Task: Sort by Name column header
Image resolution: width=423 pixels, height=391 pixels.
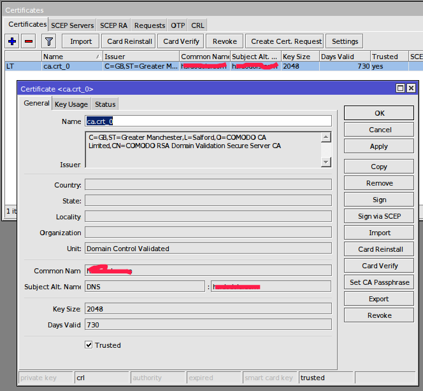Action: pos(72,57)
